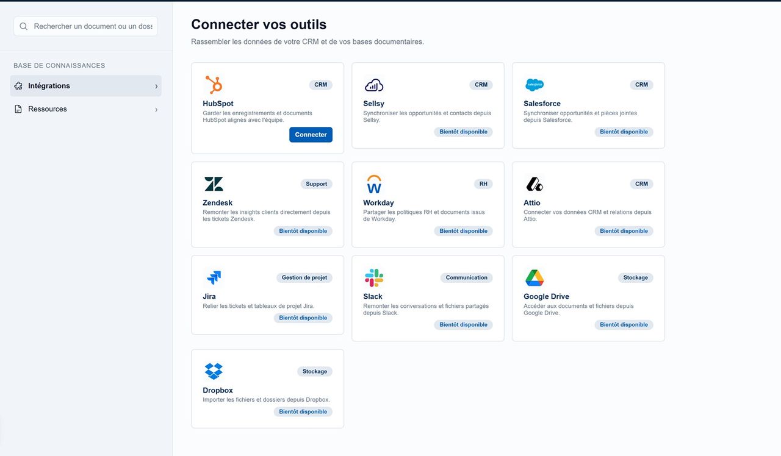This screenshot has height=456, width=781.
Task: Click the chevron next to Intégrations
Action: pyautogui.click(x=156, y=86)
